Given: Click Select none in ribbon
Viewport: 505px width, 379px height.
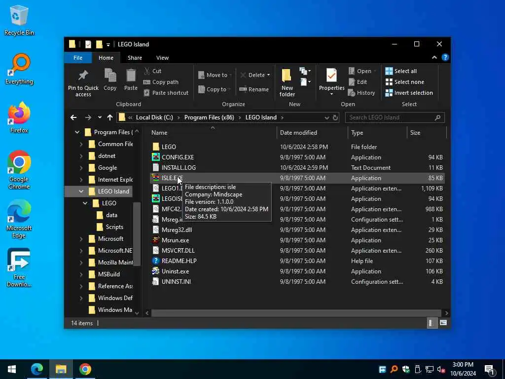Looking at the screenshot, I should [404, 82].
